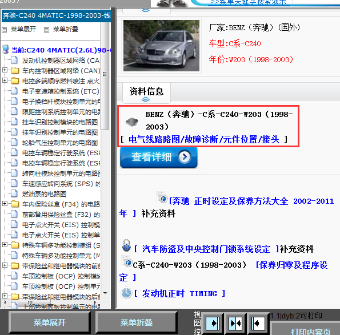Expand the 带保险丝和继电器模块的前 node
This screenshot has width=340, height=335.
pyautogui.click(x=5, y=265)
